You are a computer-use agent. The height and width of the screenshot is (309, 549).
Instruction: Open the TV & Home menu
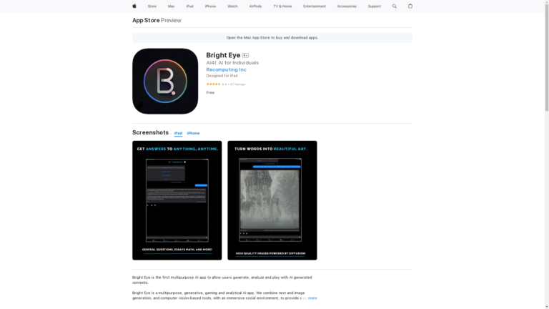click(282, 6)
